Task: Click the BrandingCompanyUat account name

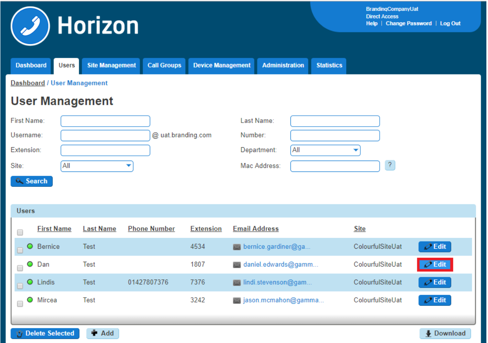Action: coord(392,9)
